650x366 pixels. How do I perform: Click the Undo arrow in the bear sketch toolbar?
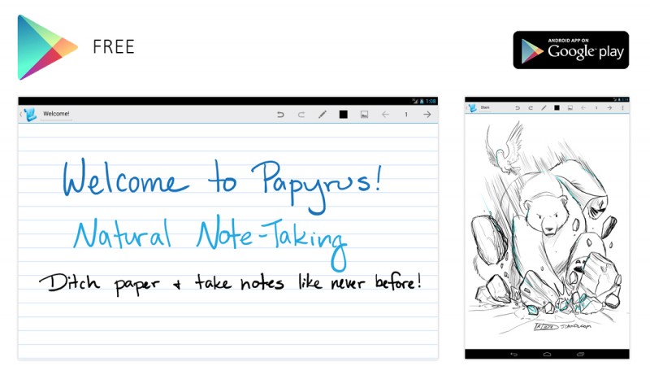[518, 108]
